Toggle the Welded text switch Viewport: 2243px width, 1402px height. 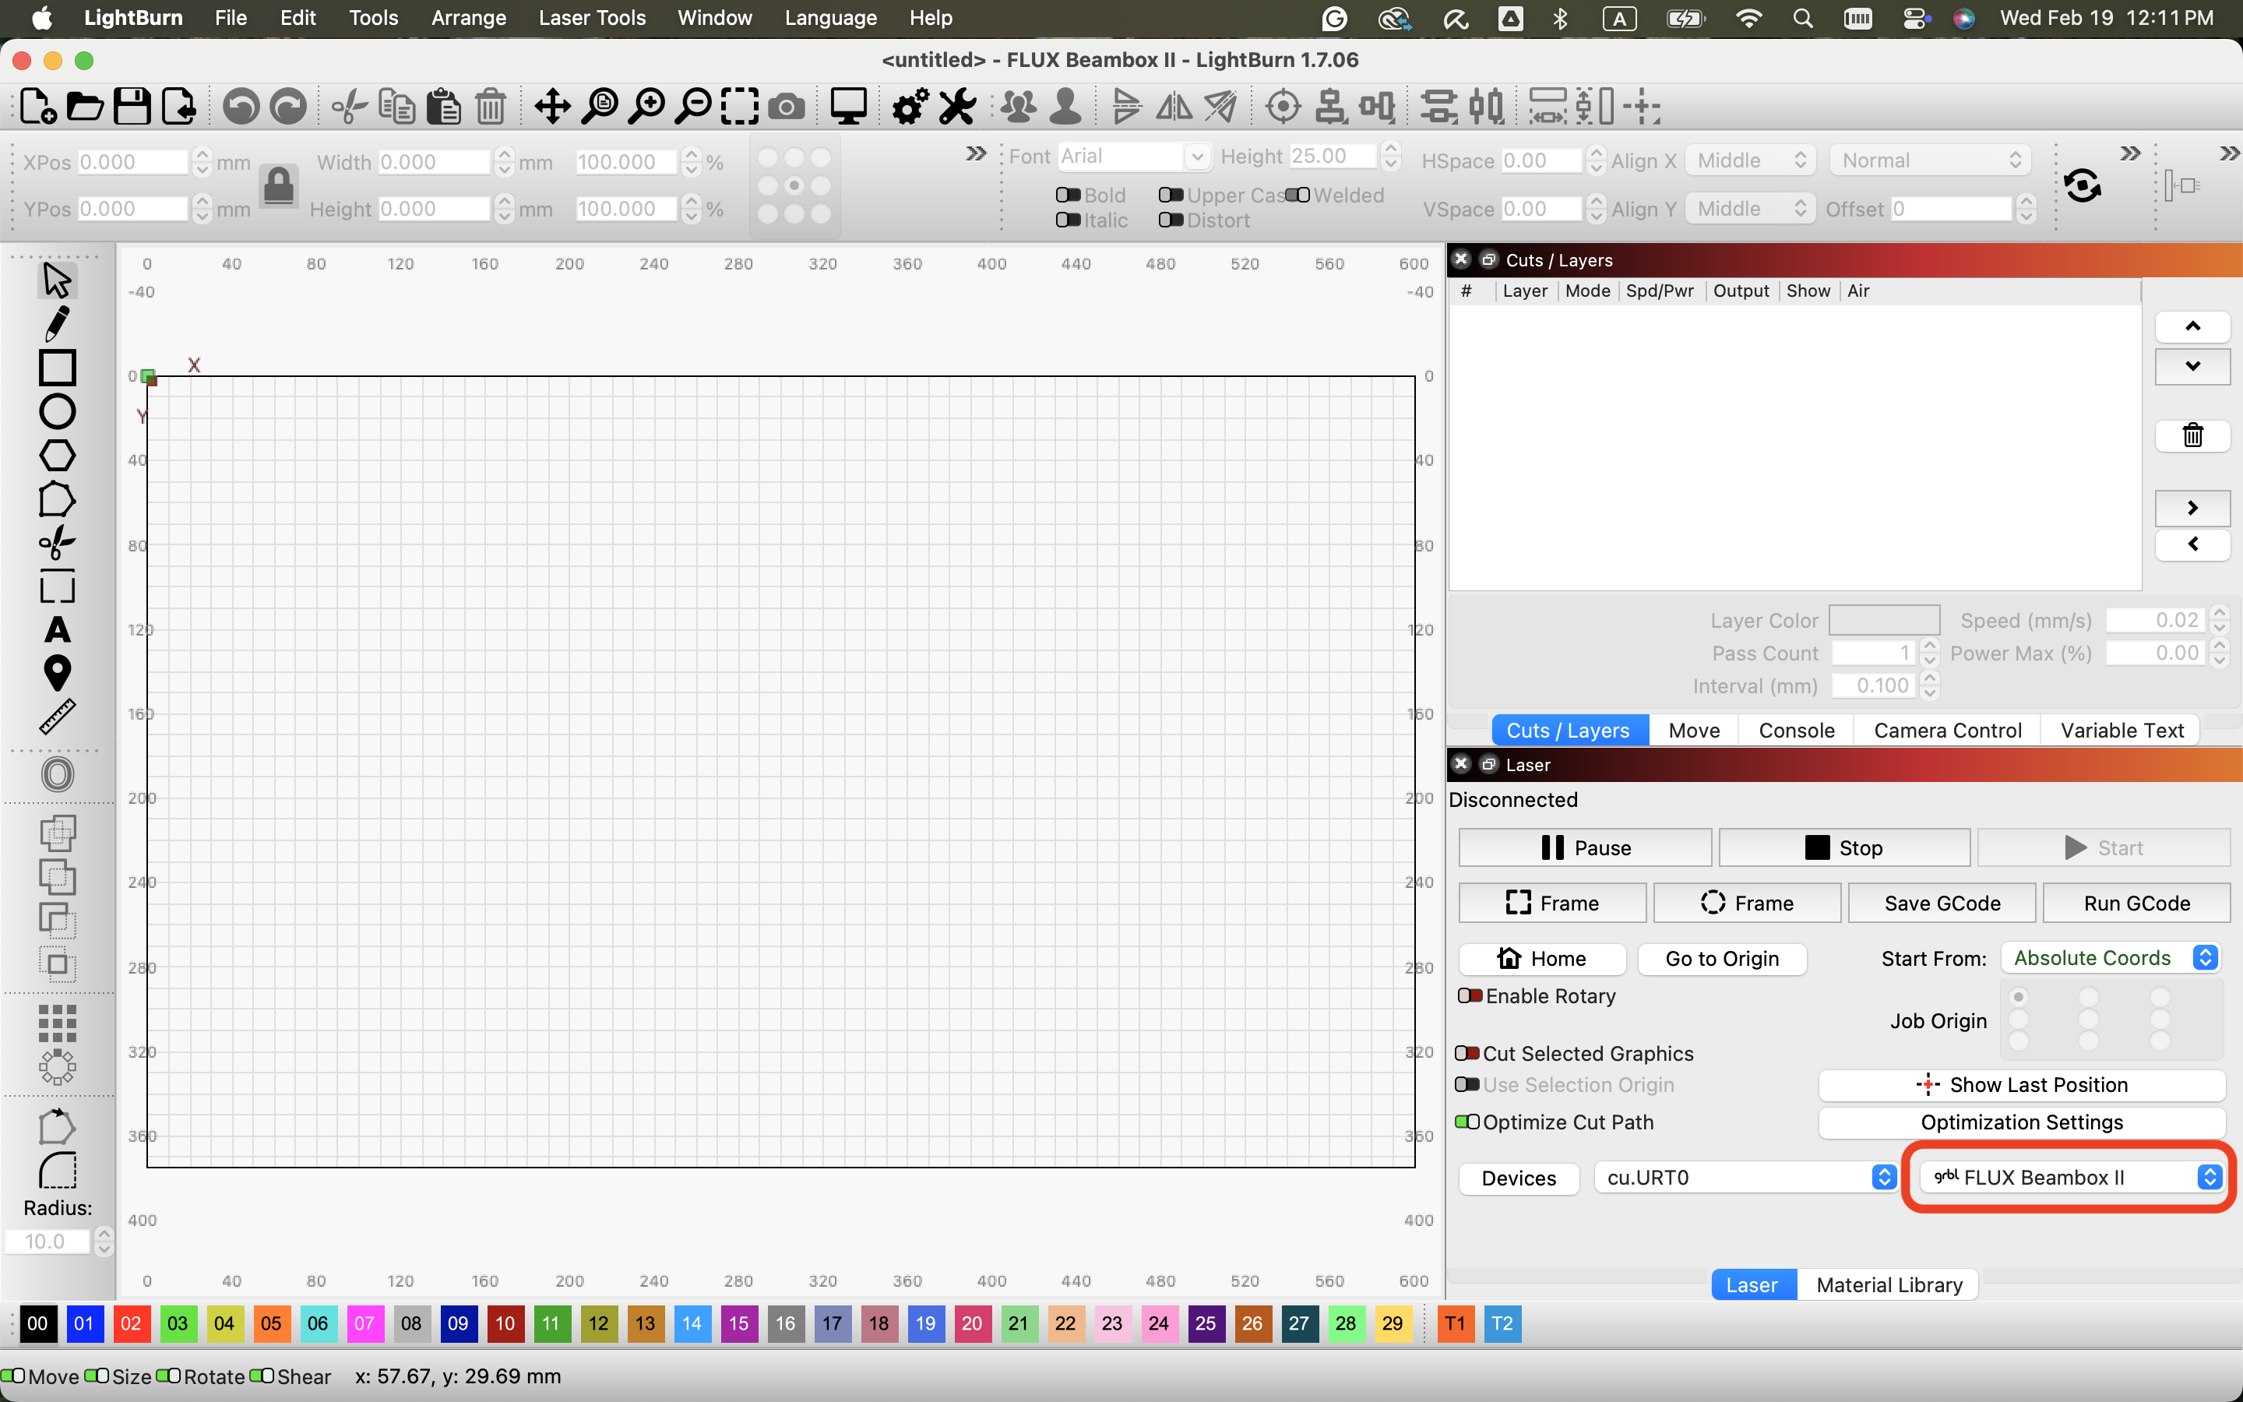(x=1297, y=195)
